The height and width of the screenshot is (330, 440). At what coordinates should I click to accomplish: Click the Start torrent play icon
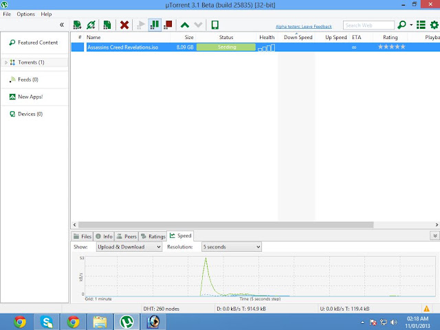pyautogui.click(x=140, y=25)
